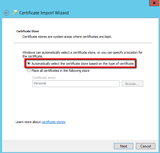The height and width of the screenshot is (153, 160).
Task: Click the 'Place all certificates in the following store' label
Action: tap(60, 71)
